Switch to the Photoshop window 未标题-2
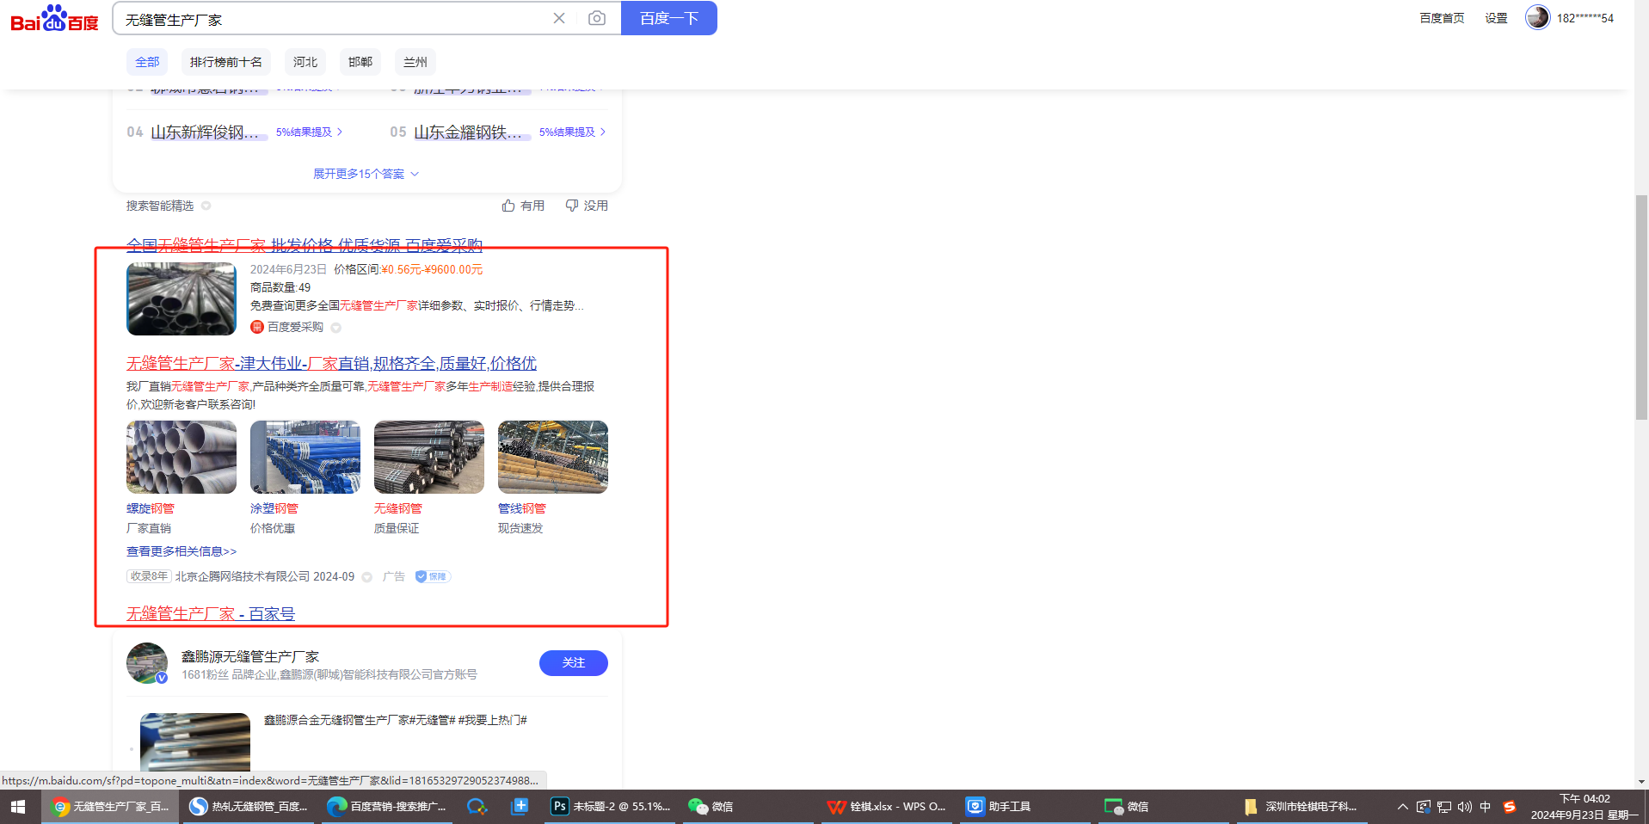1649x824 pixels. 611,807
